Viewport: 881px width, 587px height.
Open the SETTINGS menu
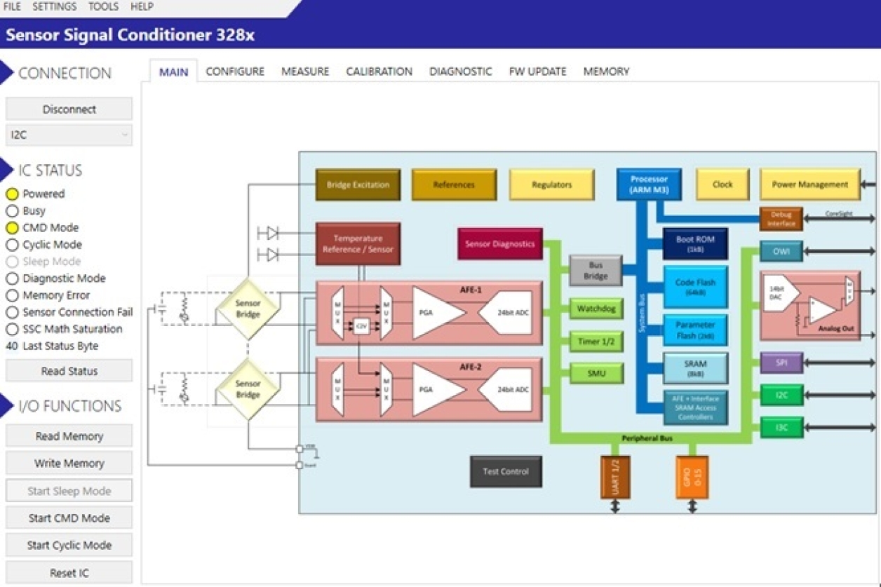coord(55,7)
